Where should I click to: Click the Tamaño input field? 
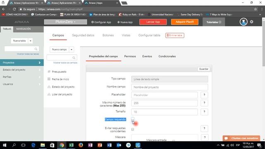[x=164, y=112]
